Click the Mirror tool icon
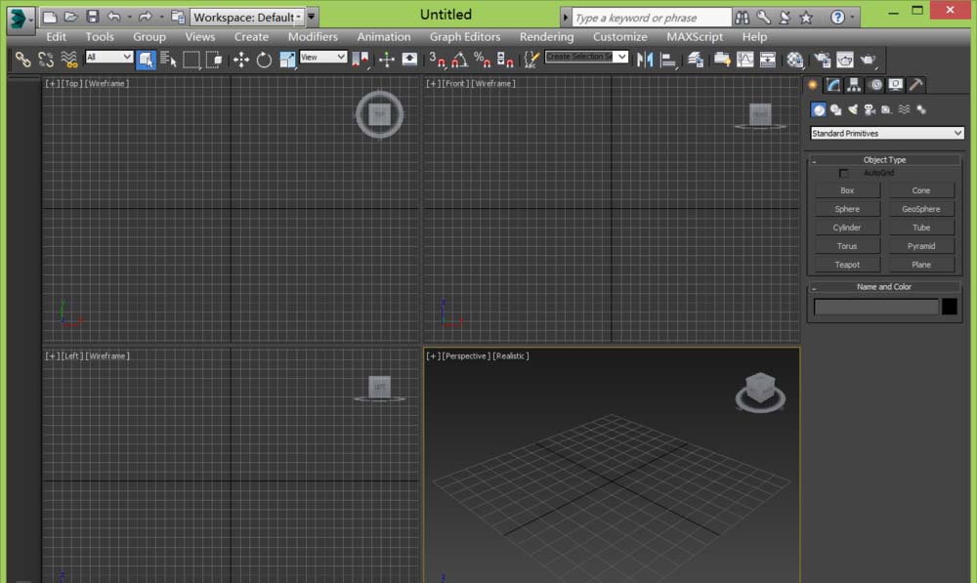The image size is (977, 583). click(645, 60)
